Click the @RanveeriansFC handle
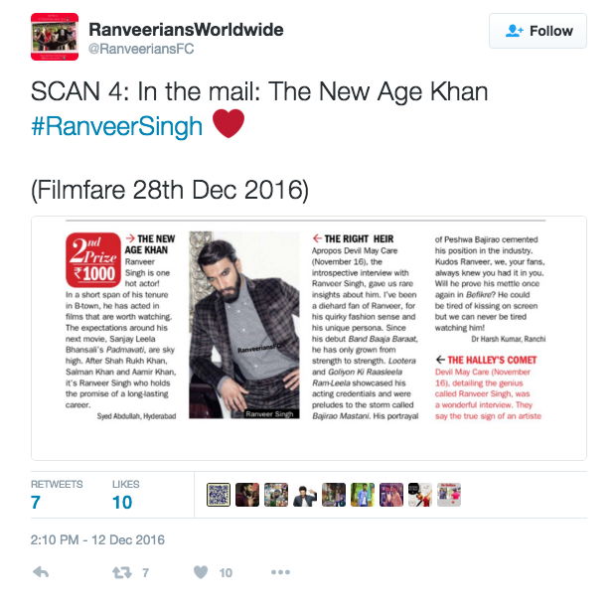The width and height of the screenshot is (615, 607). coord(141,49)
